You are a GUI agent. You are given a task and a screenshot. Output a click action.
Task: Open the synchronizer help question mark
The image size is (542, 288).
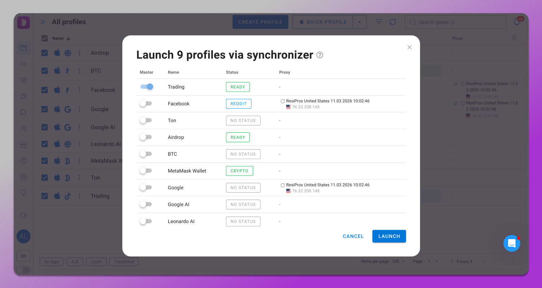pyautogui.click(x=319, y=55)
